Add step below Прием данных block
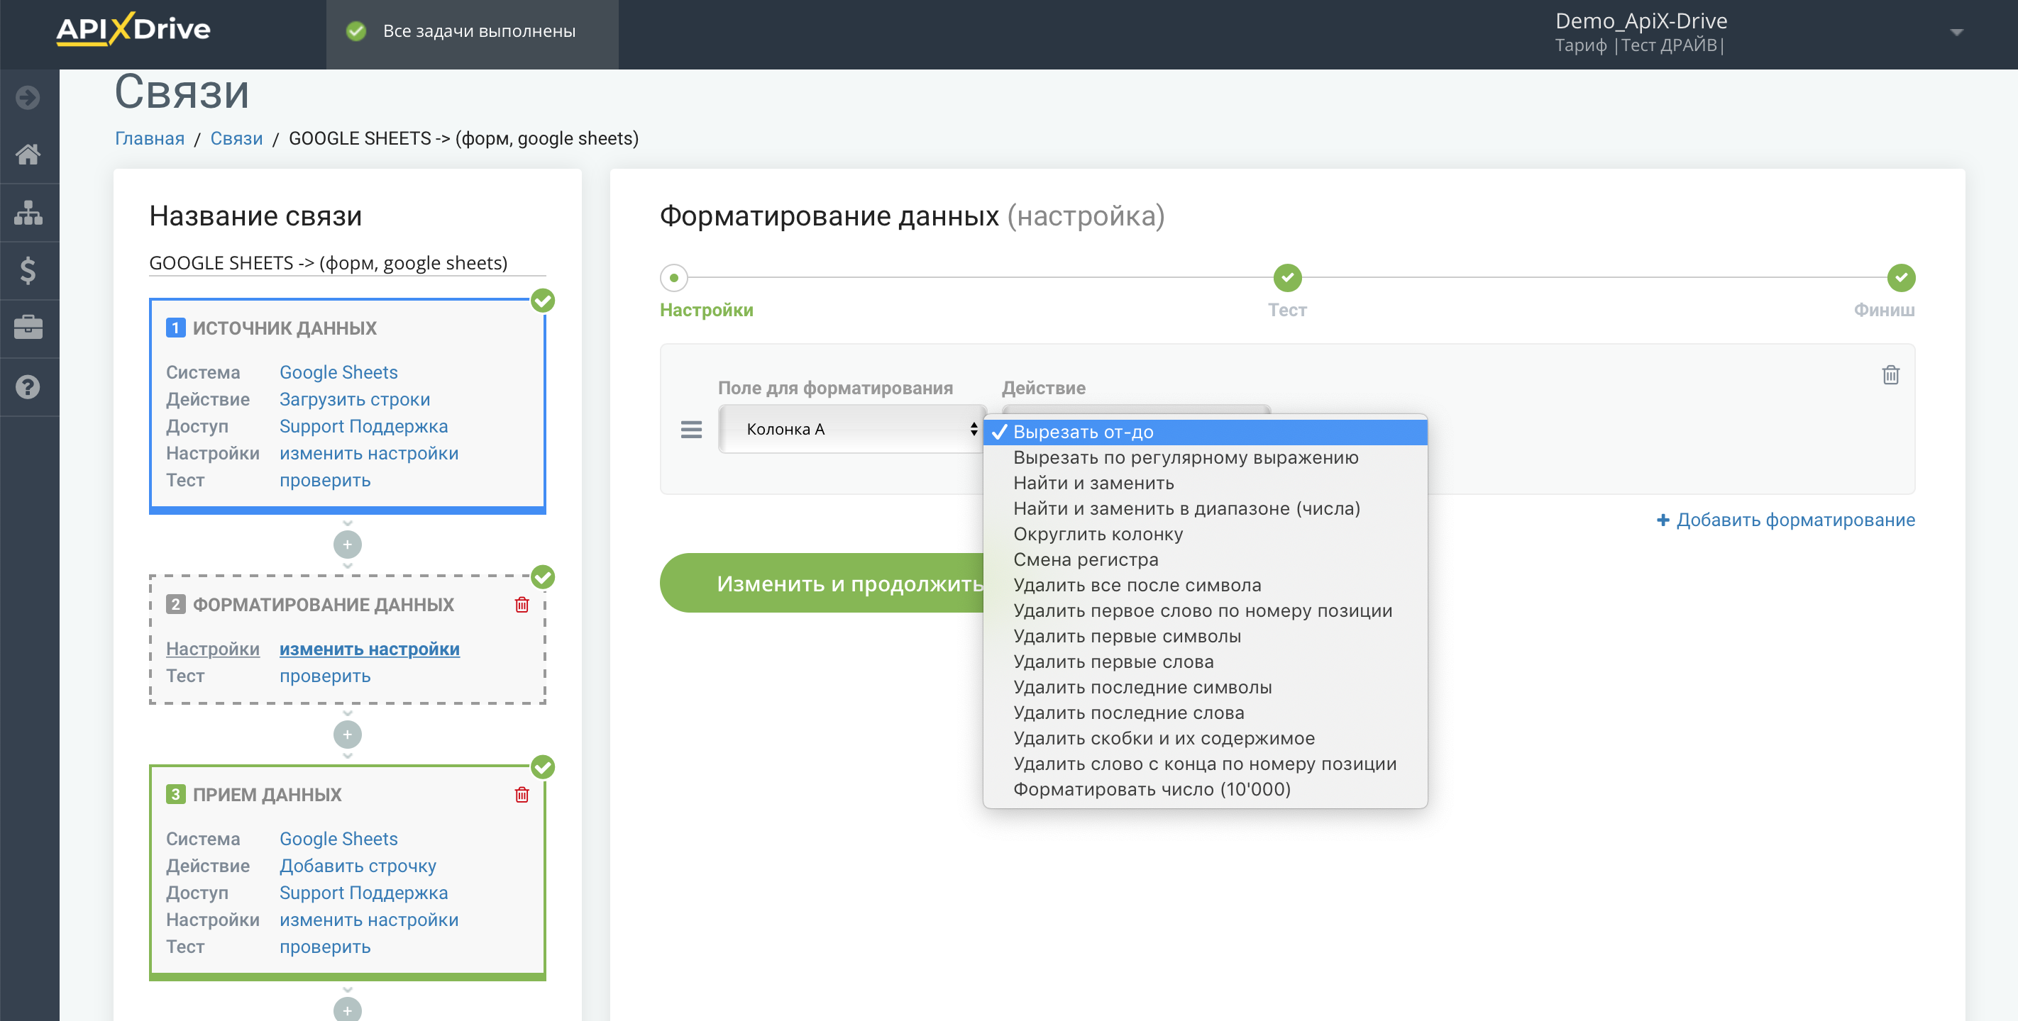This screenshot has height=1021, width=2018. [347, 1009]
